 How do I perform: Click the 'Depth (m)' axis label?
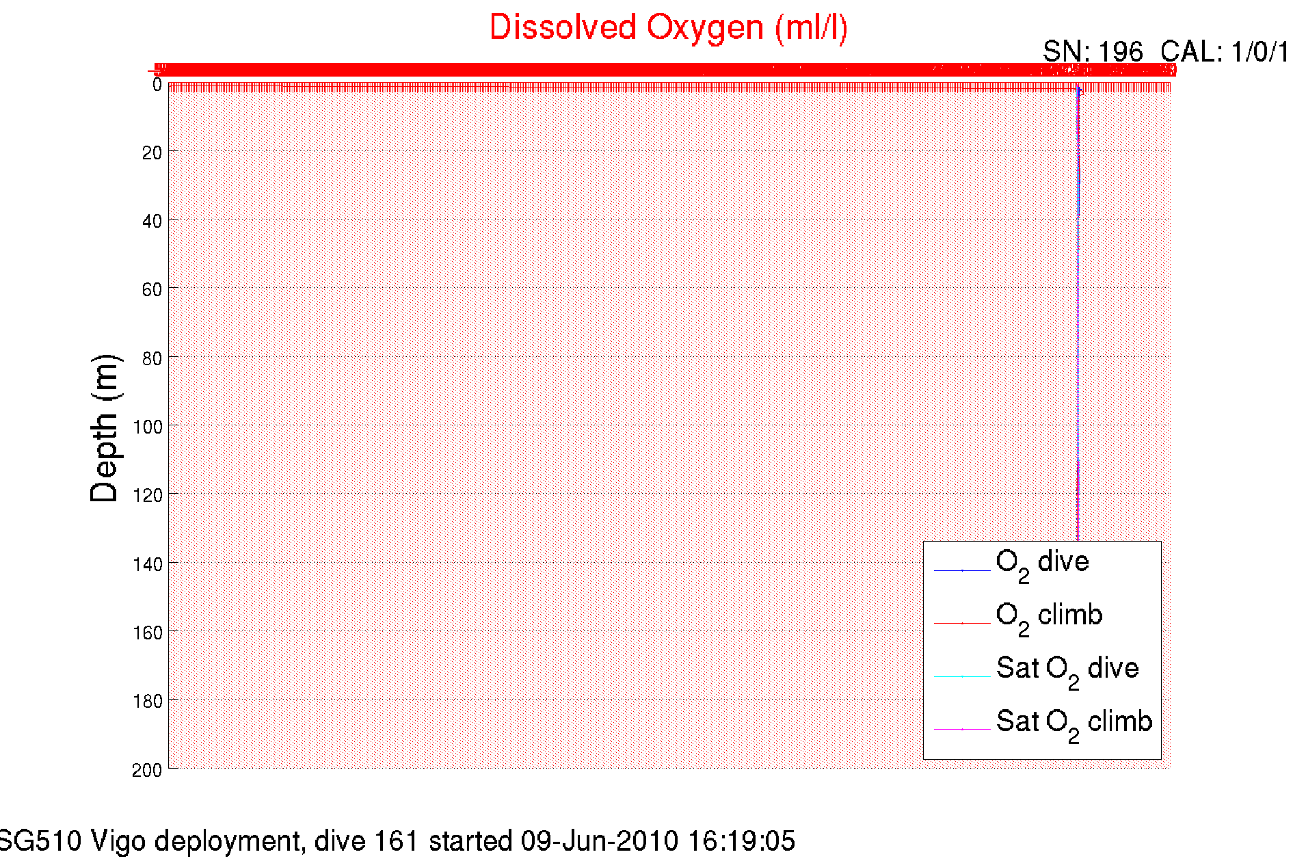tap(105, 429)
